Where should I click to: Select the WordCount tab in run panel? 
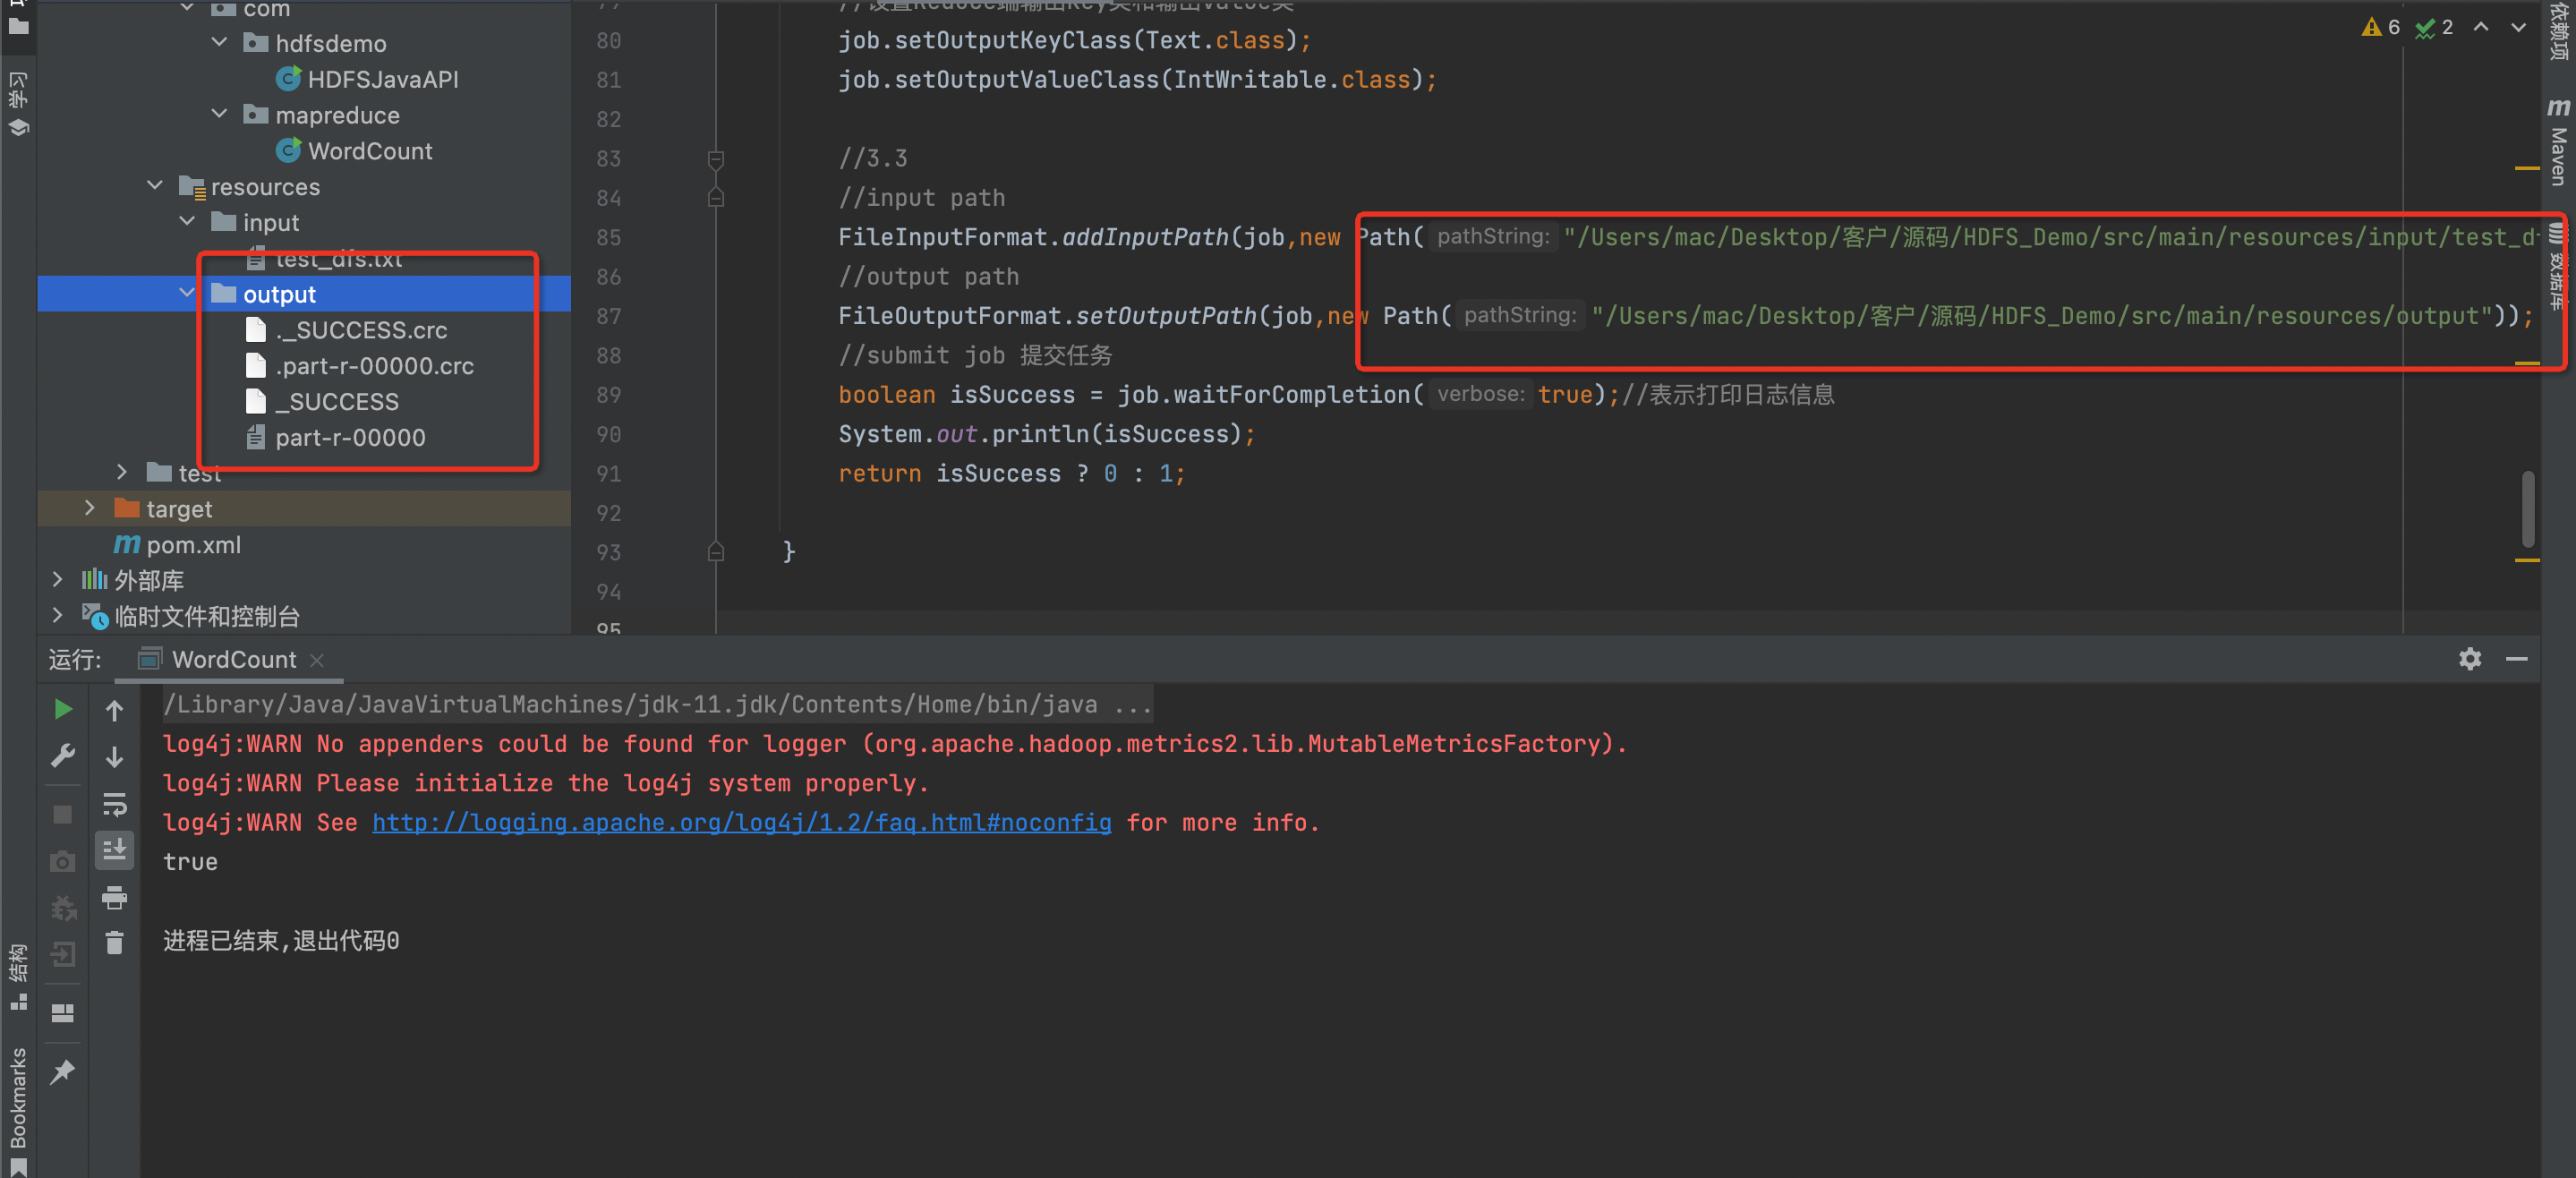(230, 661)
